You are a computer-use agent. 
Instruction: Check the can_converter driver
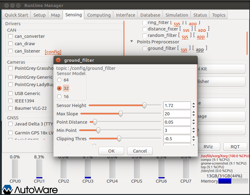(10, 36)
